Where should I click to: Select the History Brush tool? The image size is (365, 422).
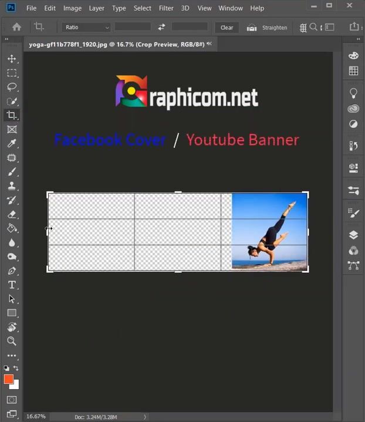click(12, 200)
